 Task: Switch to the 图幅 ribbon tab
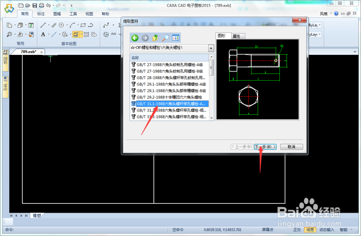coord(57,14)
